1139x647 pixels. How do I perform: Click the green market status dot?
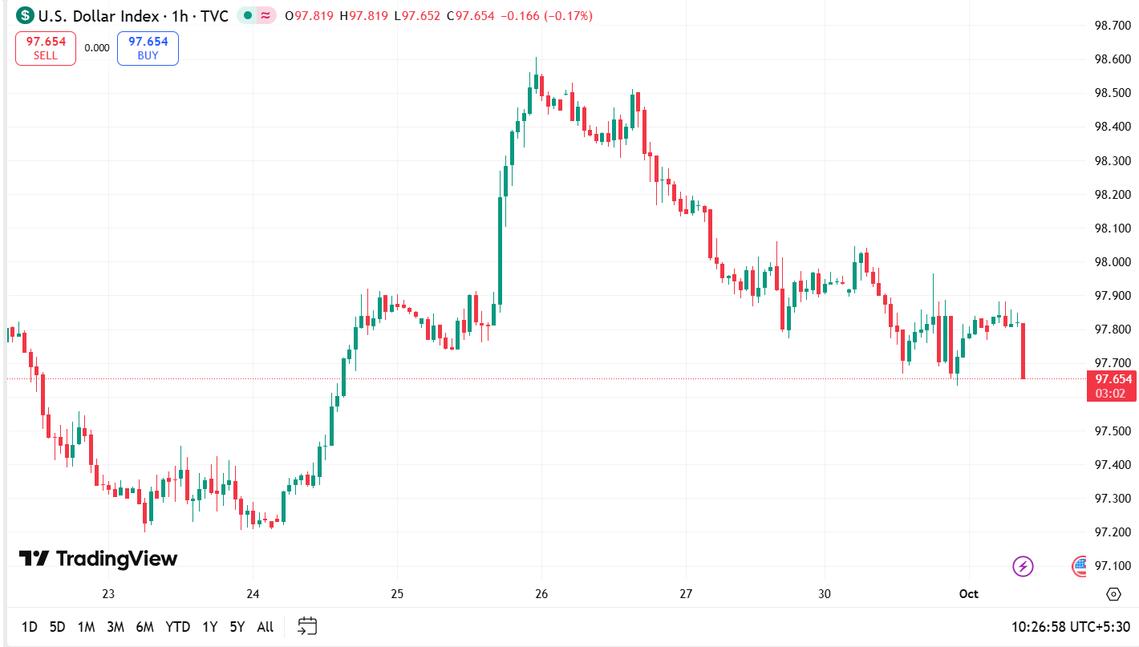[x=247, y=16]
